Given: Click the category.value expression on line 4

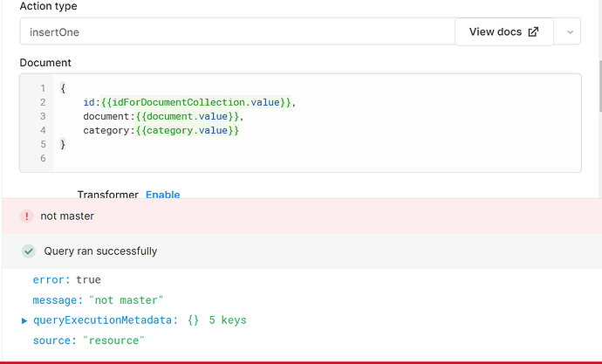Looking at the screenshot, I should coord(188,131).
